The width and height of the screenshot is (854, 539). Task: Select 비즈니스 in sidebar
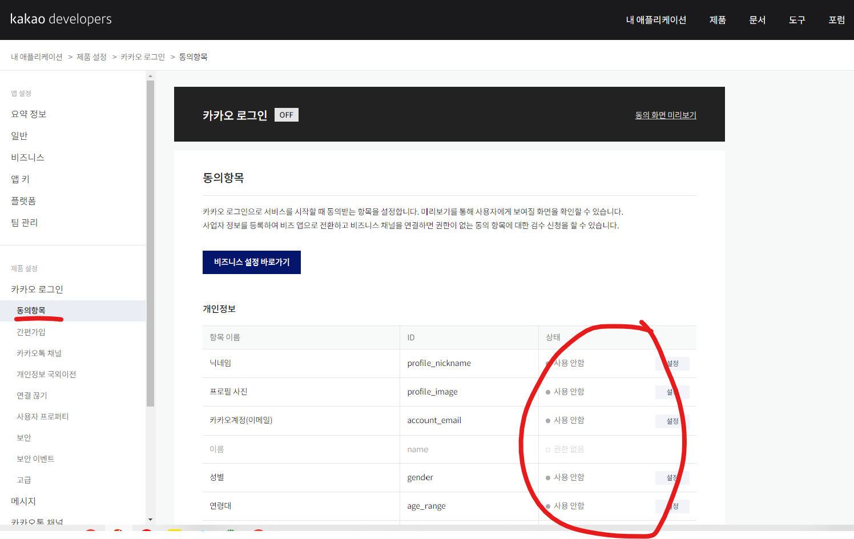[x=27, y=158]
